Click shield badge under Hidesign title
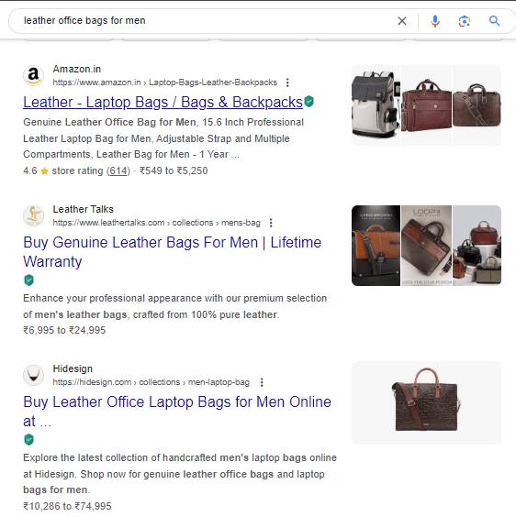The image size is (516, 517). pyautogui.click(x=29, y=439)
